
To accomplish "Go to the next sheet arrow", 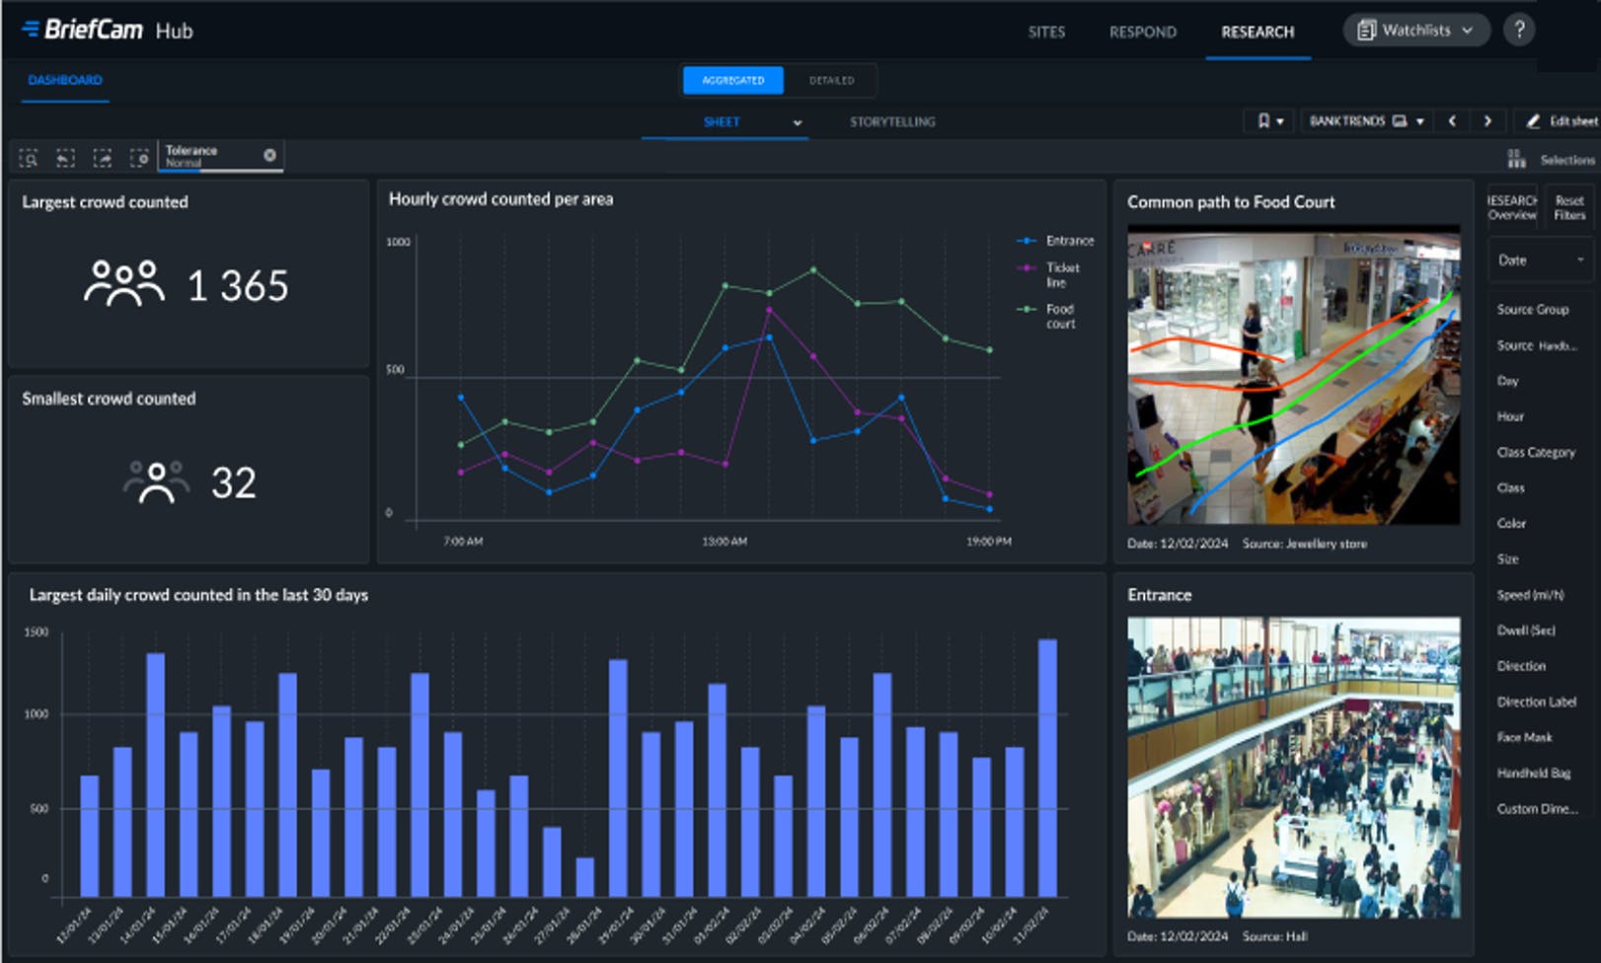I will pos(1487,121).
